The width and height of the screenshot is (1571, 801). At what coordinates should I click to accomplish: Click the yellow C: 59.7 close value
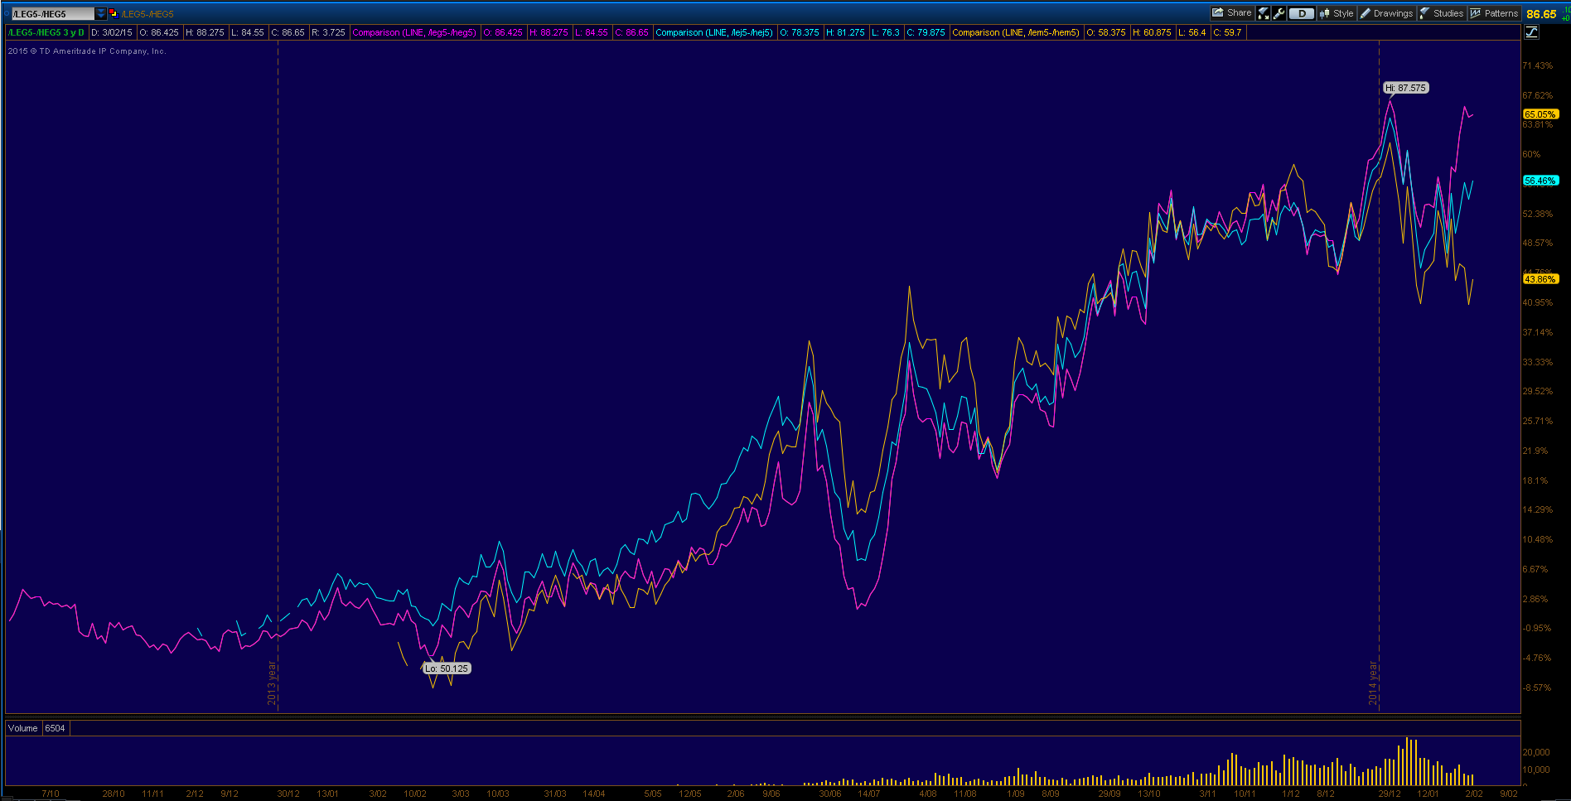(1227, 32)
